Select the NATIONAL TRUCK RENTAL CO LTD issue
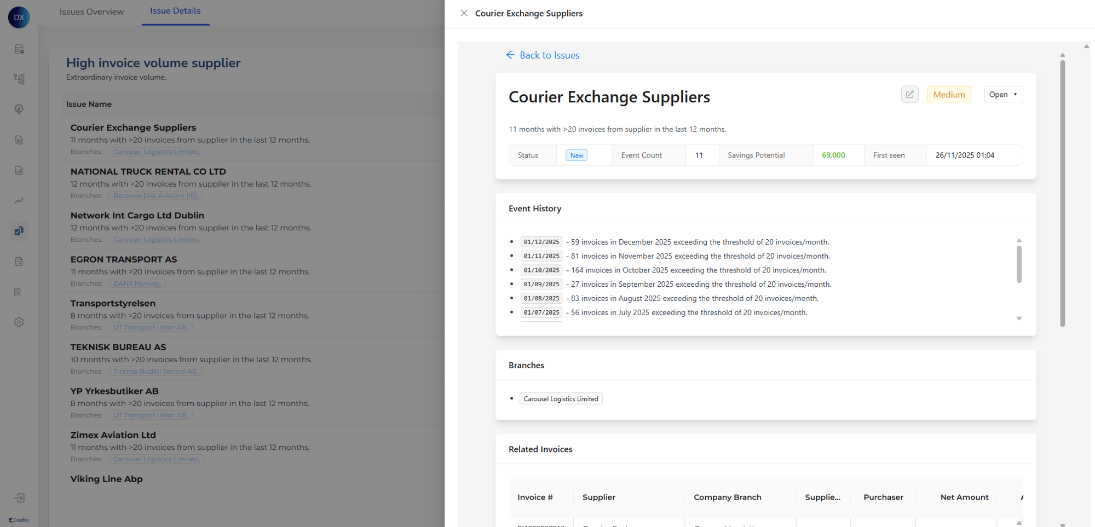The width and height of the screenshot is (1095, 527). [148, 171]
